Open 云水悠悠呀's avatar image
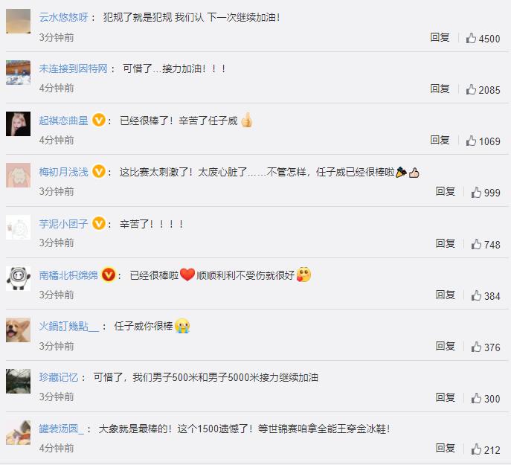The image size is (511, 465). tap(19, 21)
